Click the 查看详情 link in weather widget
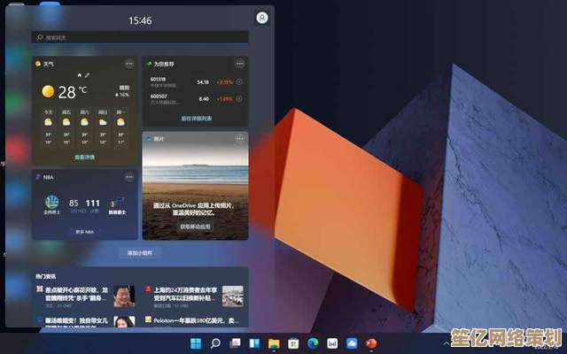Screen dimensions: 567x354 point(85,157)
